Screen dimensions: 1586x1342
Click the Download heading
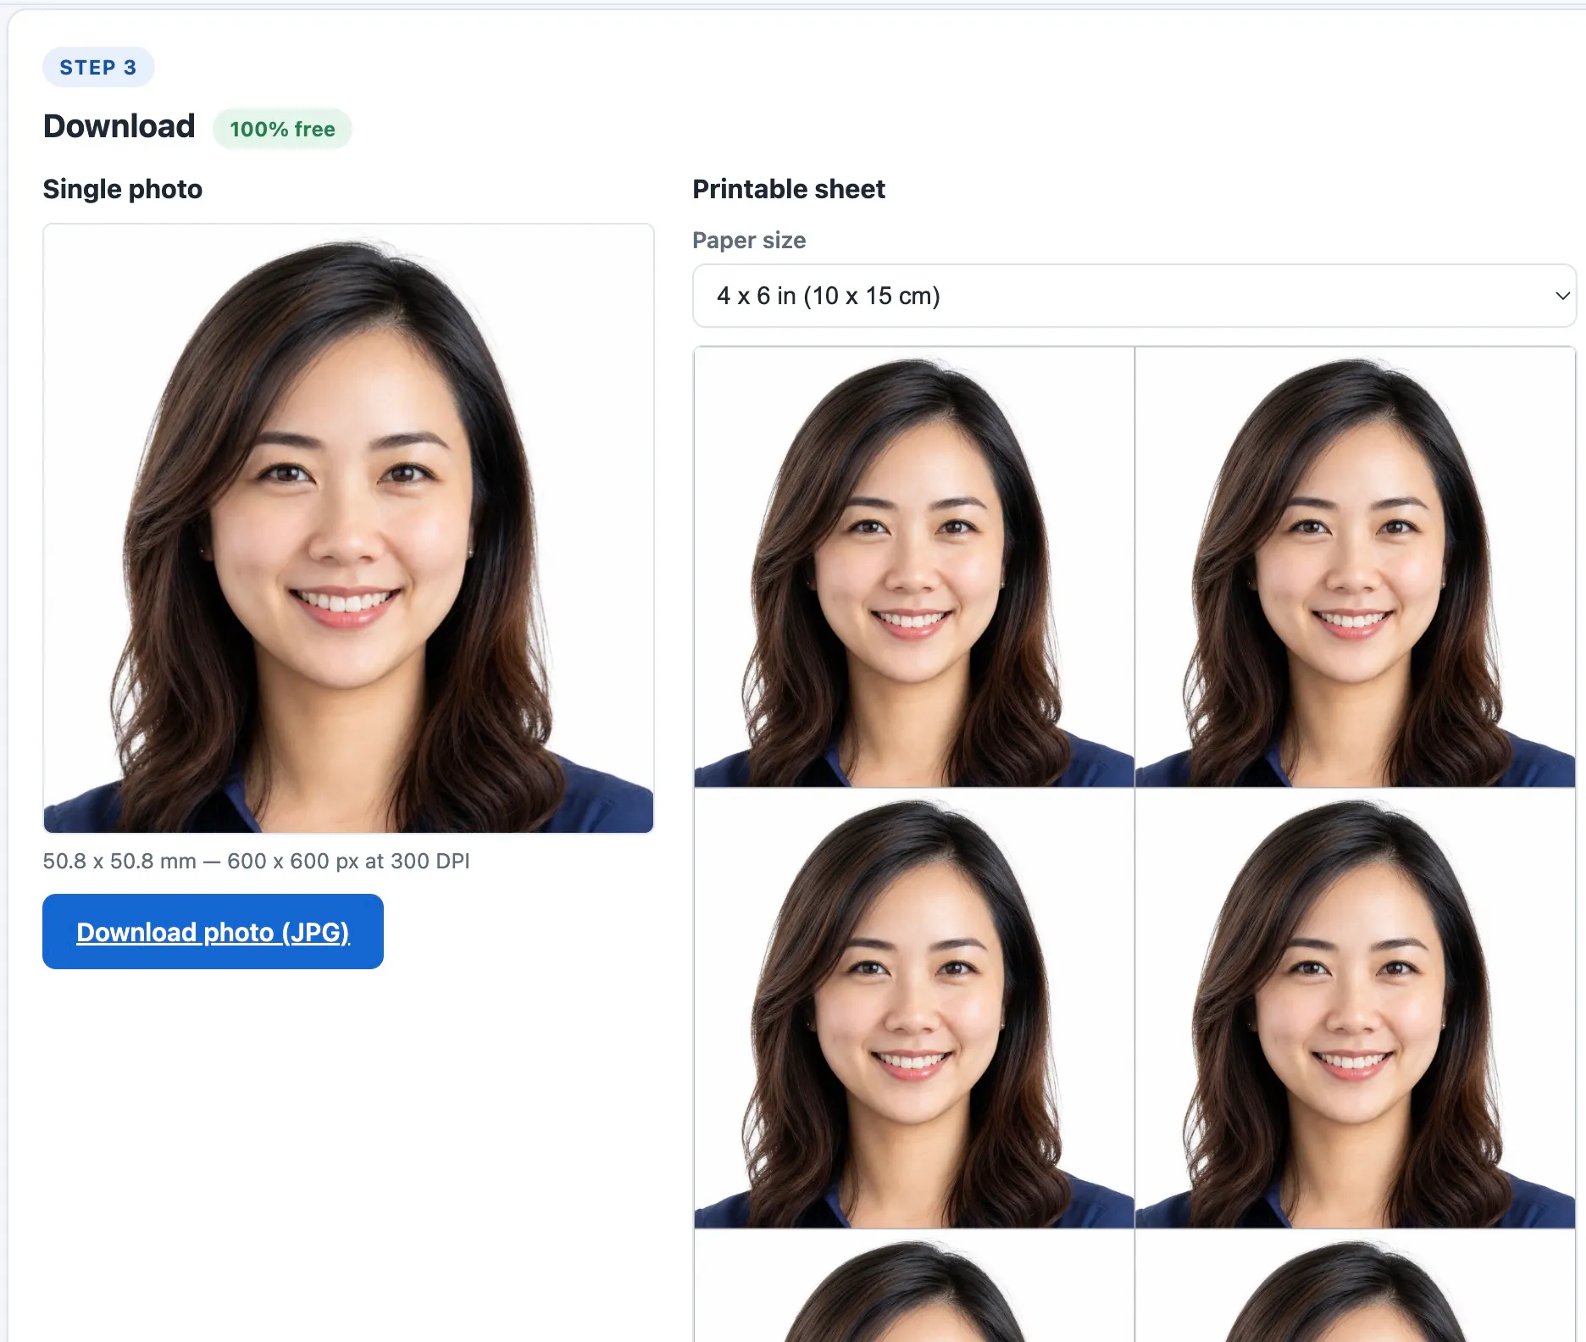119,126
